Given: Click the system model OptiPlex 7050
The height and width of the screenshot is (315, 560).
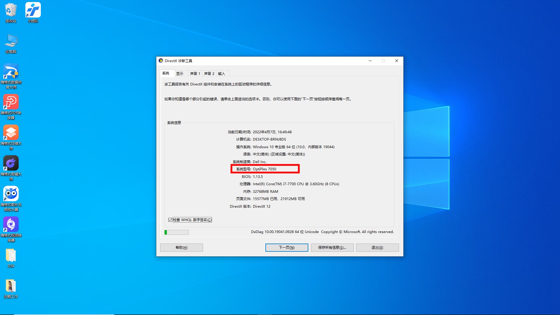Looking at the screenshot, I should (x=265, y=169).
